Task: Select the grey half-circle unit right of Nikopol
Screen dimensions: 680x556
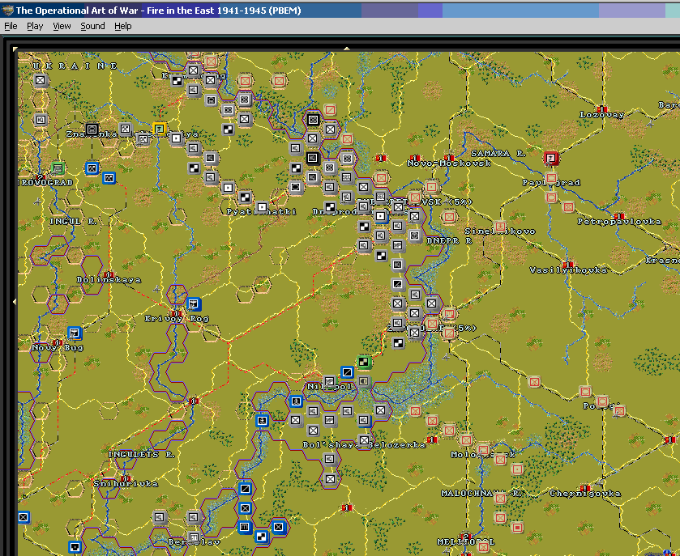Action: pyautogui.click(x=364, y=381)
